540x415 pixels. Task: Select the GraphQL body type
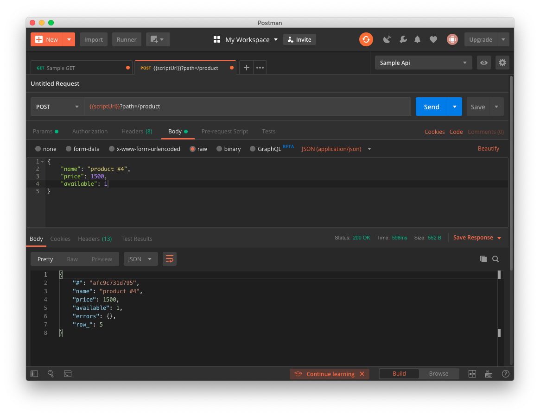coord(253,149)
